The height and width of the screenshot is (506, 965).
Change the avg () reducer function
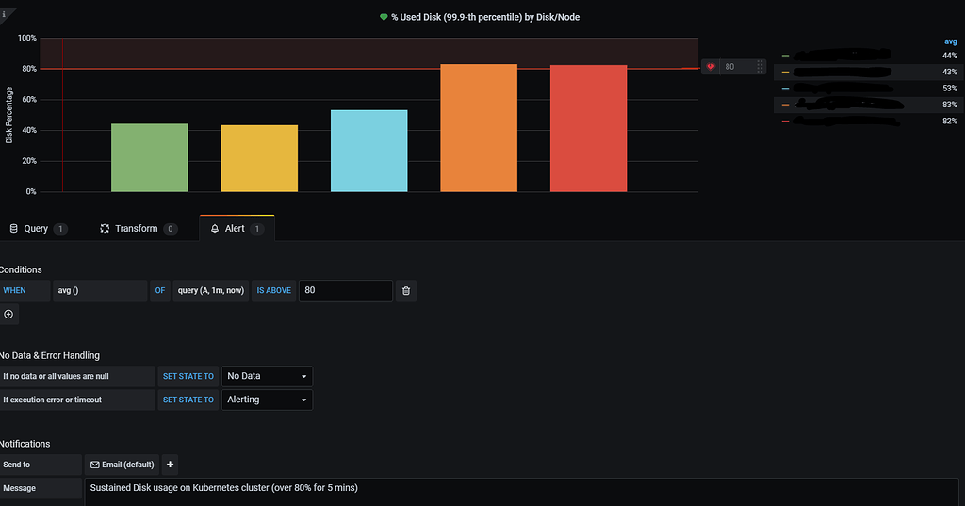[100, 290]
